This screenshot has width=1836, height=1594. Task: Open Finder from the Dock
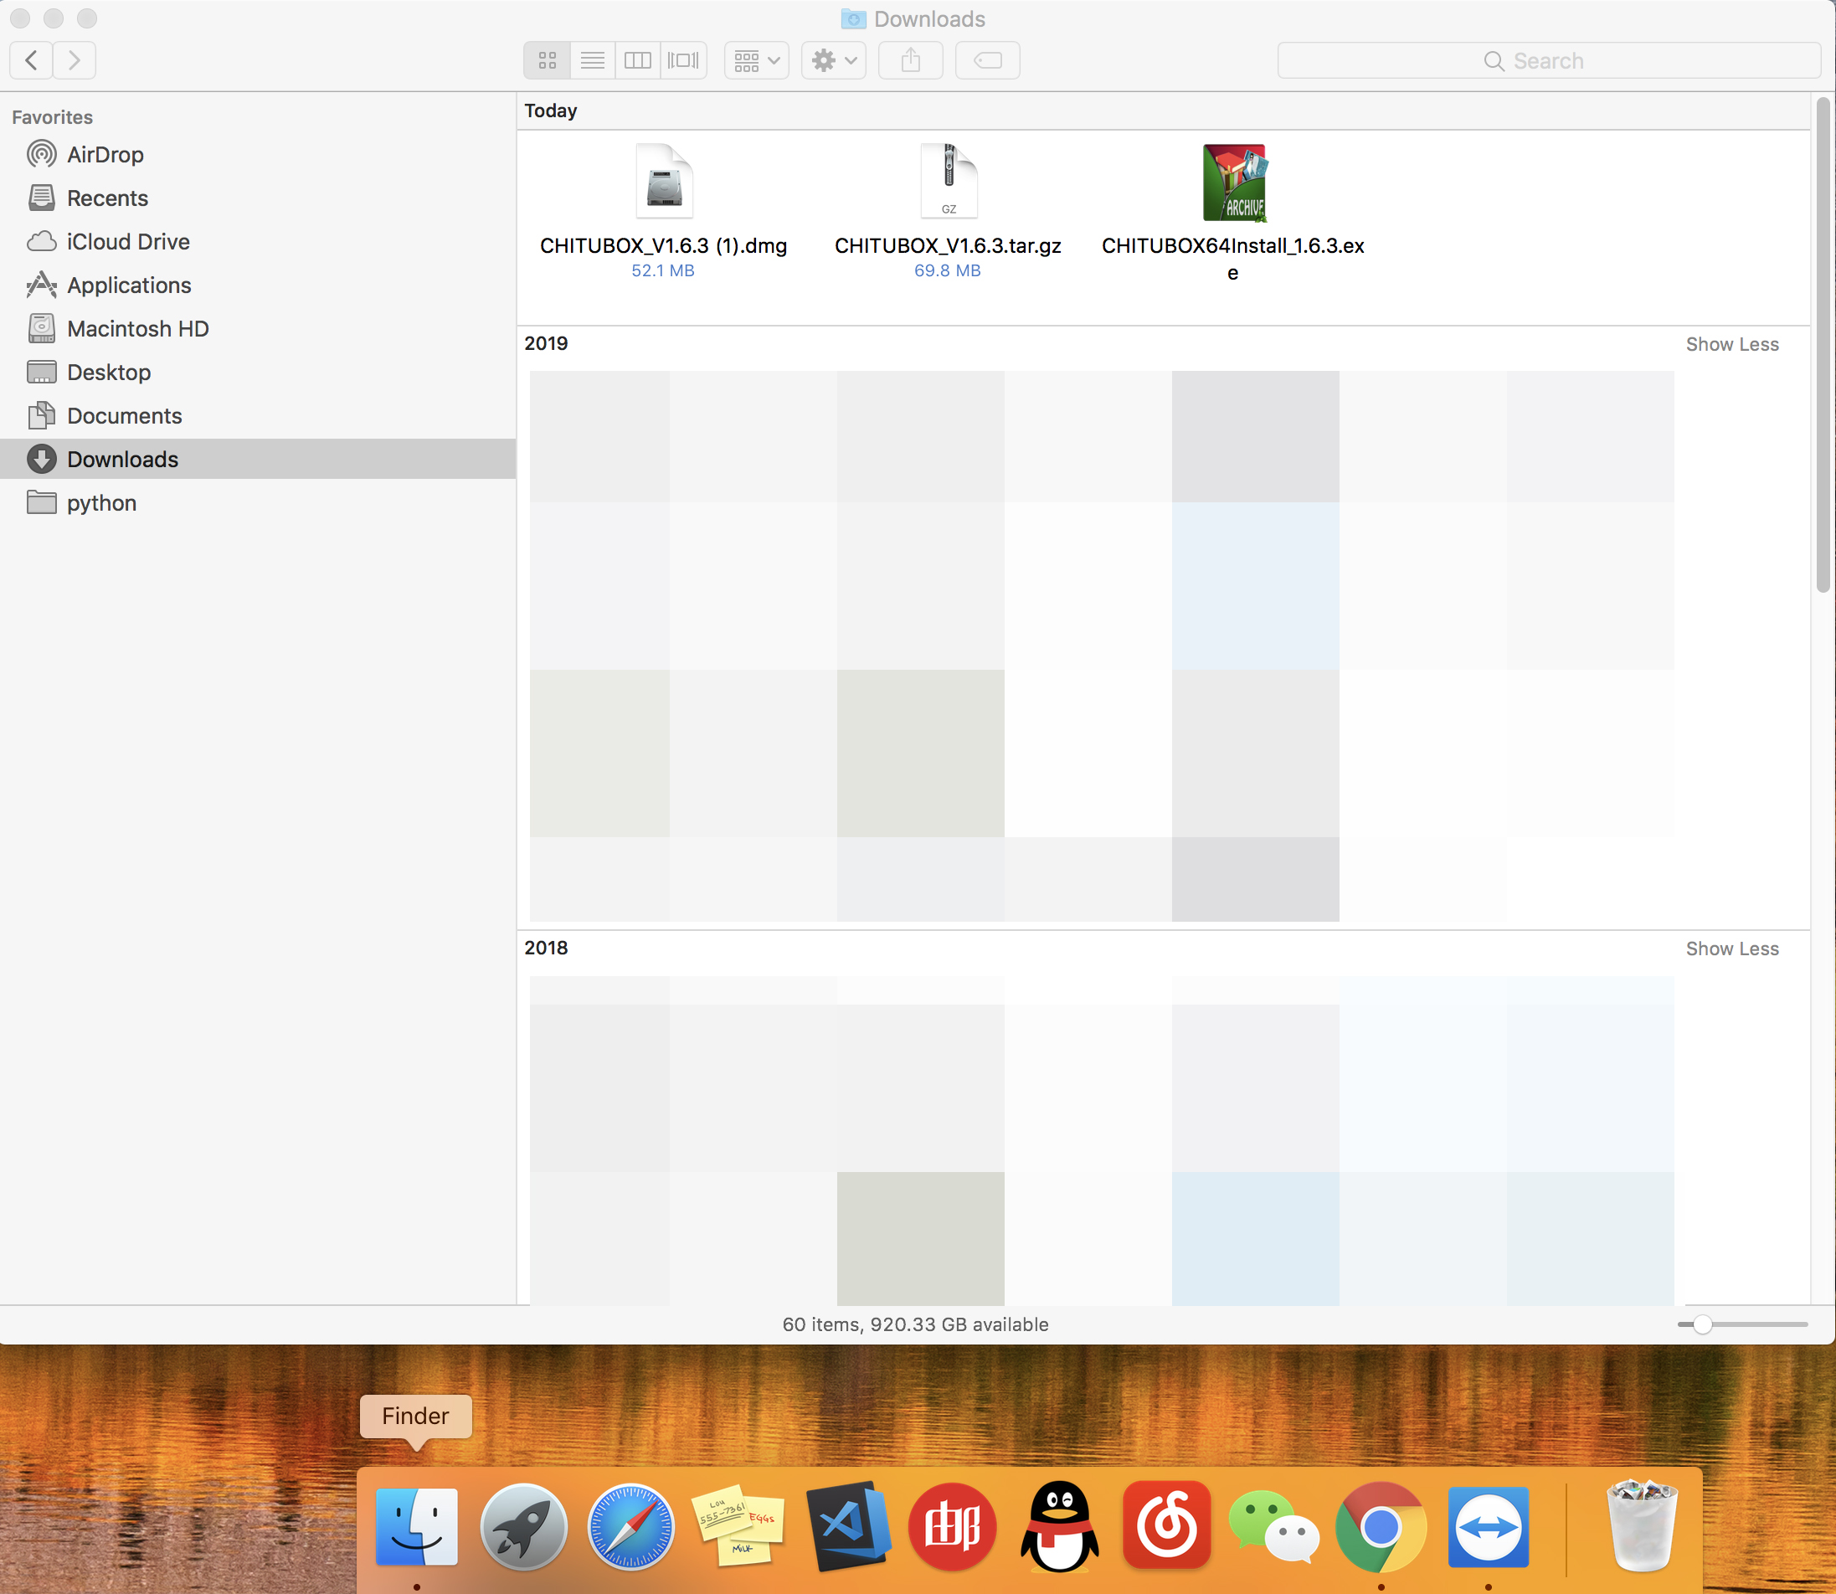(x=416, y=1527)
